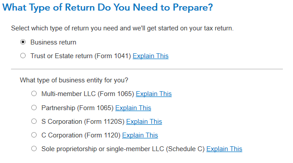Open Explain This for Trust or Estate return

pos(151,56)
